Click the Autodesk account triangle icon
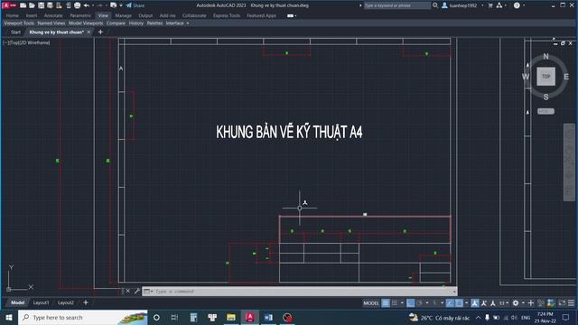Screen dimensions: 578x325 tap(499, 5)
